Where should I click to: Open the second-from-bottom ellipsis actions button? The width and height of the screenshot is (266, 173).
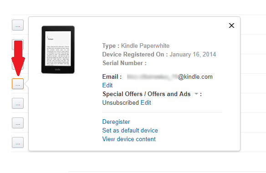pyautogui.click(x=18, y=123)
